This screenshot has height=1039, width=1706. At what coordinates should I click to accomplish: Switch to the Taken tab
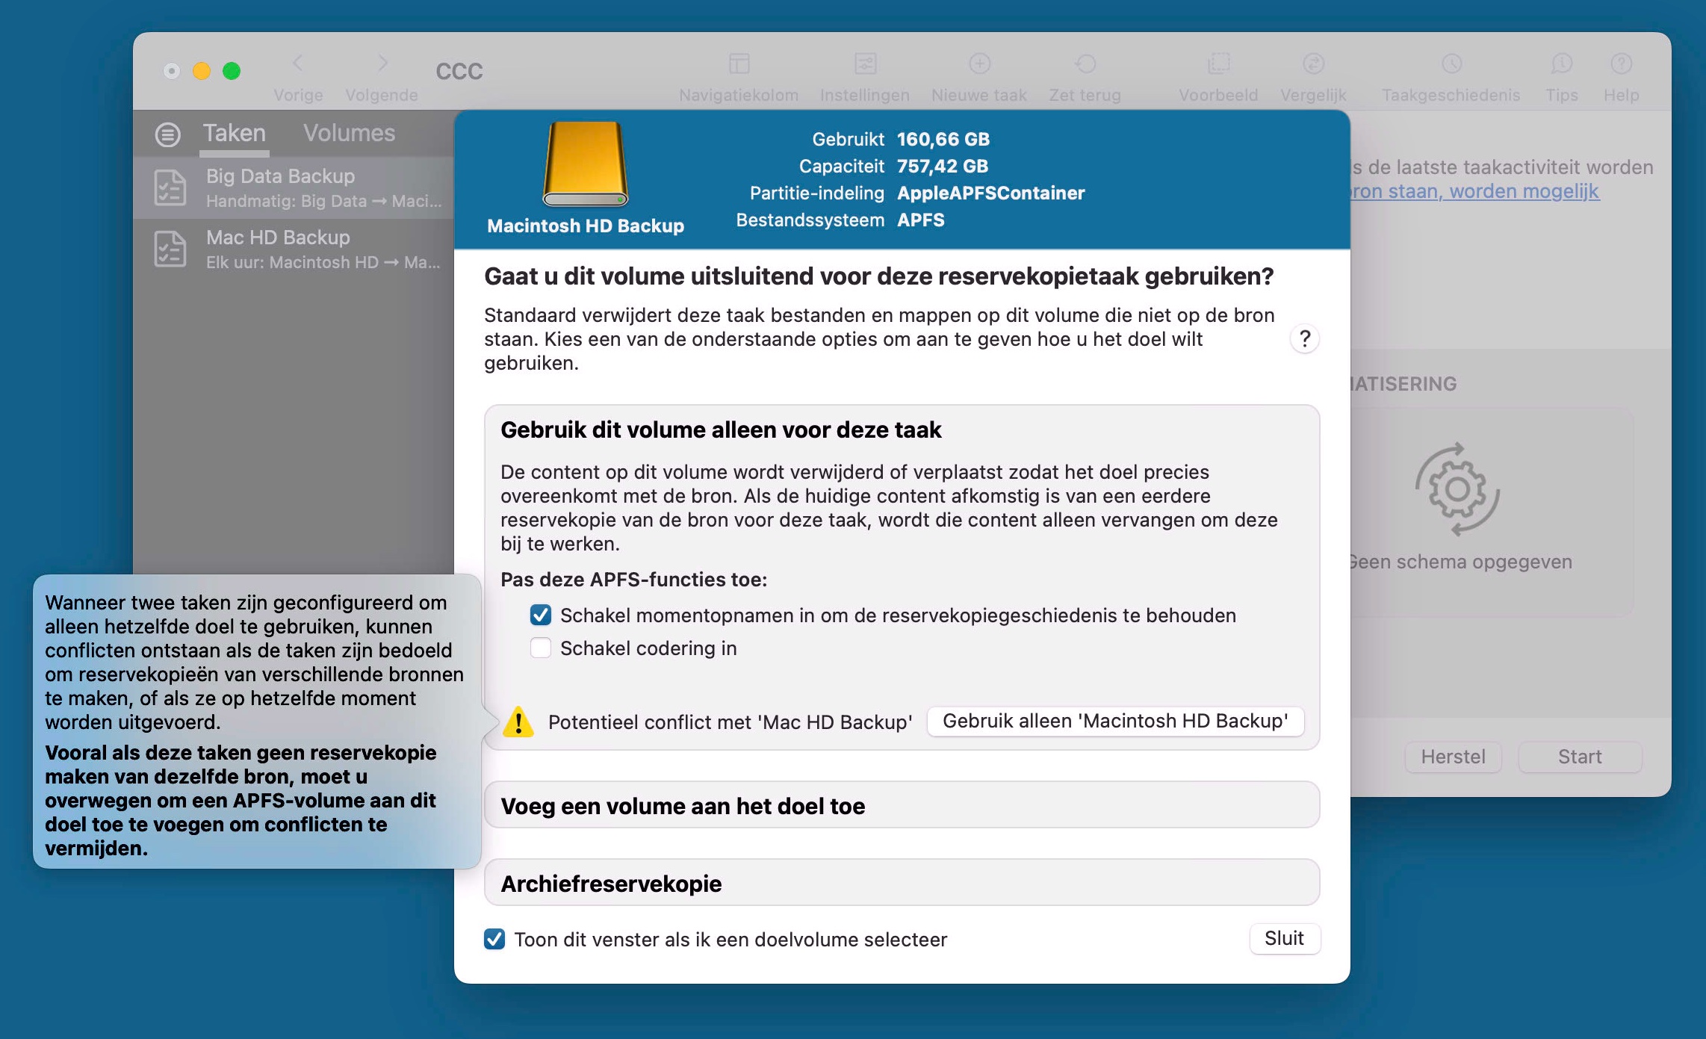(x=234, y=133)
